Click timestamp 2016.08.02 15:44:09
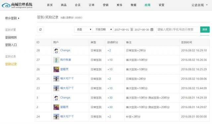 (194, 88)
